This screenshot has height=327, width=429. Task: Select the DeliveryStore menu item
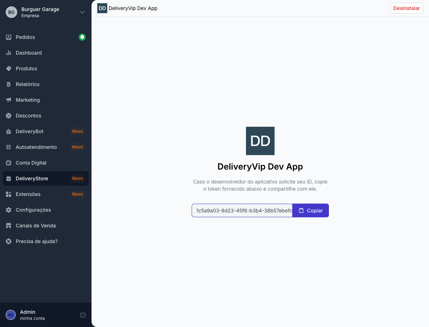[x=46, y=178]
